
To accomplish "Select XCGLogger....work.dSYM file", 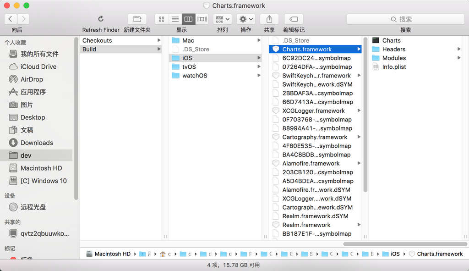I will [x=315, y=199].
